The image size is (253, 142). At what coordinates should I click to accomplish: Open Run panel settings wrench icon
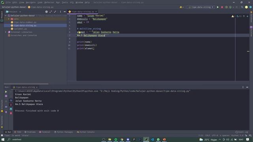click(6, 96)
